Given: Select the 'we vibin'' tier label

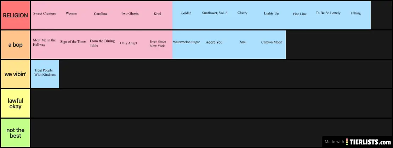Looking at the screenshot, I should point(15,74).
